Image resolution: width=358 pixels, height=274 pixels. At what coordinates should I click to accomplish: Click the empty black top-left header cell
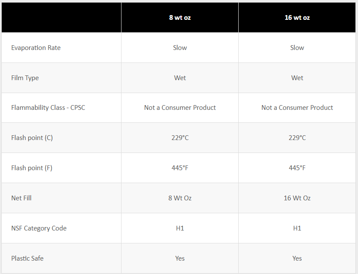pyautogui.click(x=61, y=18)
